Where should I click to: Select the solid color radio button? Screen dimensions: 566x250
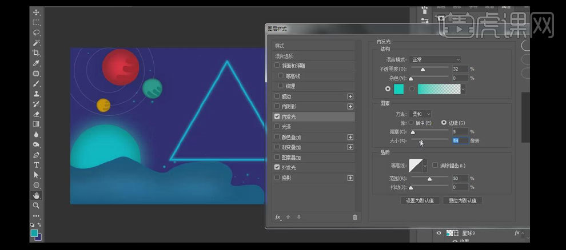pyautogui.click(x=388, y=88)
